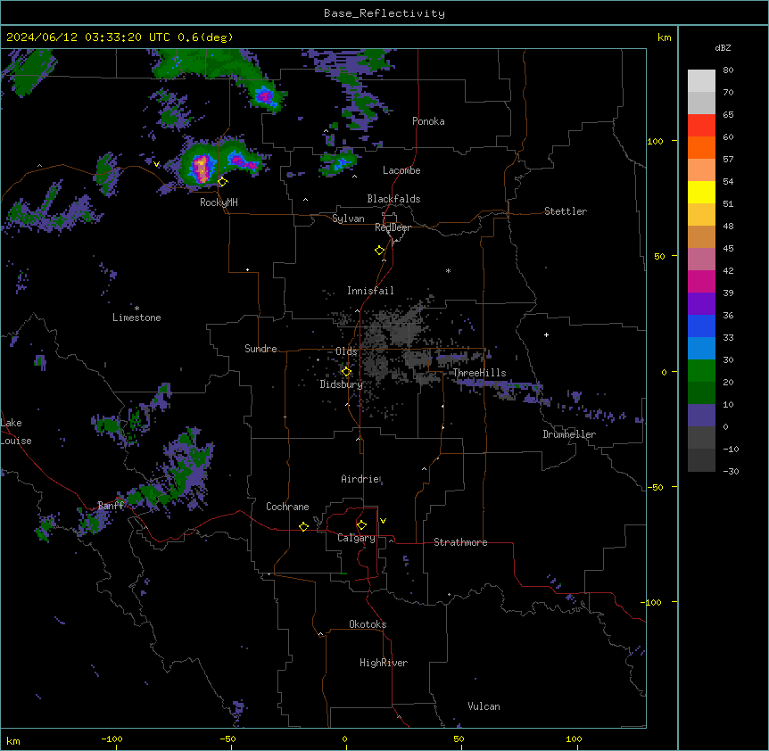Click the RockyMH label
This screenshot has width=769, height=751.
[219, 202]
